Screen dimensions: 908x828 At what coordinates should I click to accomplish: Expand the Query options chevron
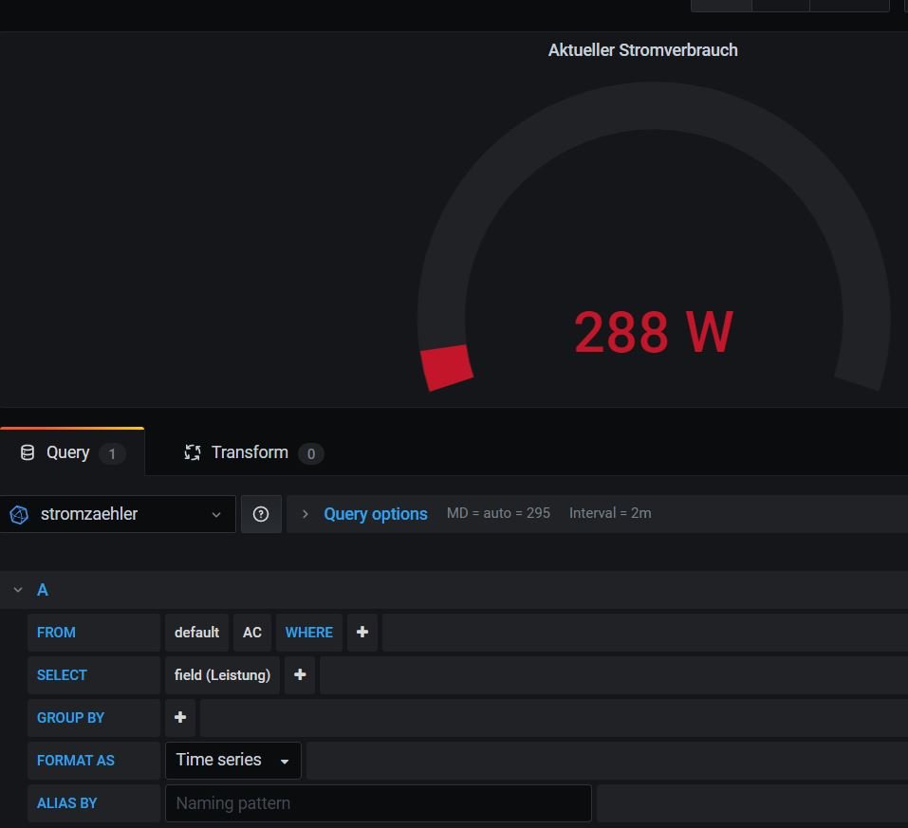click(305, 514)
